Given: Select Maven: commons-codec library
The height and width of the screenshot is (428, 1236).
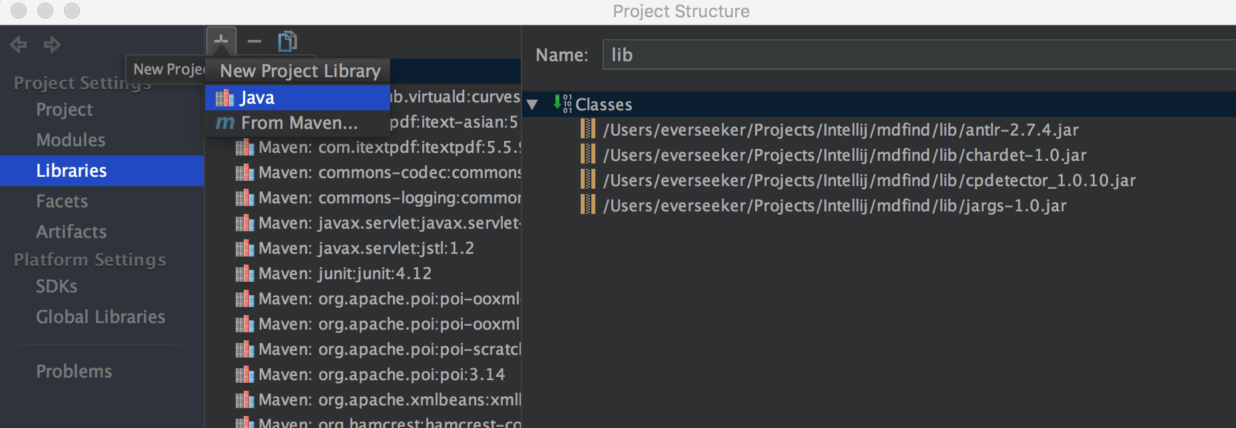Looking at the screenshot, I should 390,172.
